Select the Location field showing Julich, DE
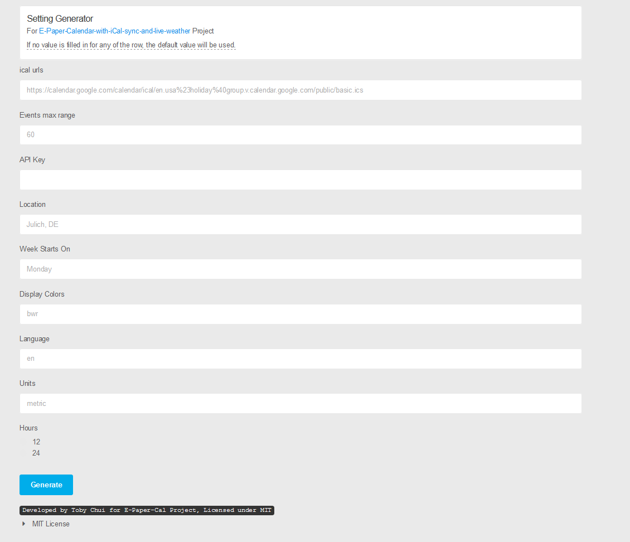Screen dimensions: 630x542 [x=301, y=224]
